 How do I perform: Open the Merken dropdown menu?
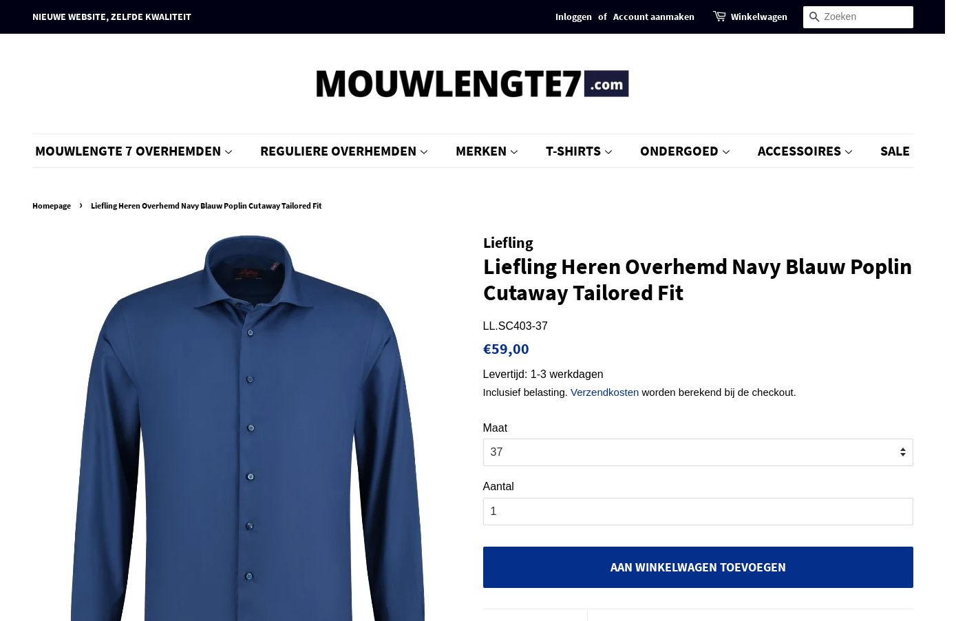[487, 151]
